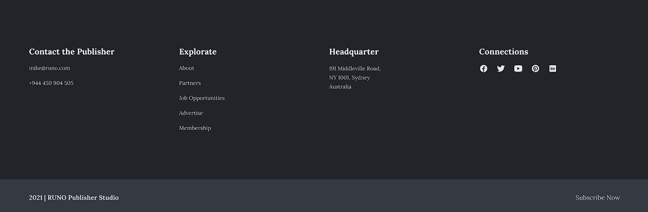Click the Contact the Publisher heading

coord(71,52)
